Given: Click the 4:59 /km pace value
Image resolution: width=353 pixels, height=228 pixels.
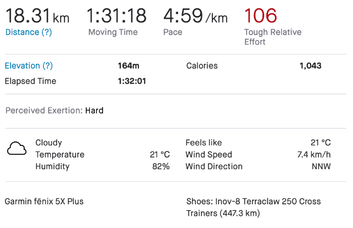Looking at the screenshot, I should click(x=195, y=15).
